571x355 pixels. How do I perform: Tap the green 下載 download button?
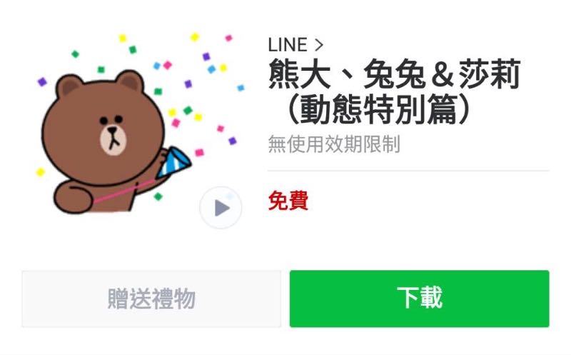coord(419,299)
